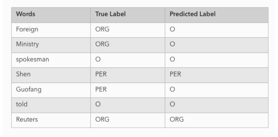
Task: Select the Shen word cell
Action: 51,75
